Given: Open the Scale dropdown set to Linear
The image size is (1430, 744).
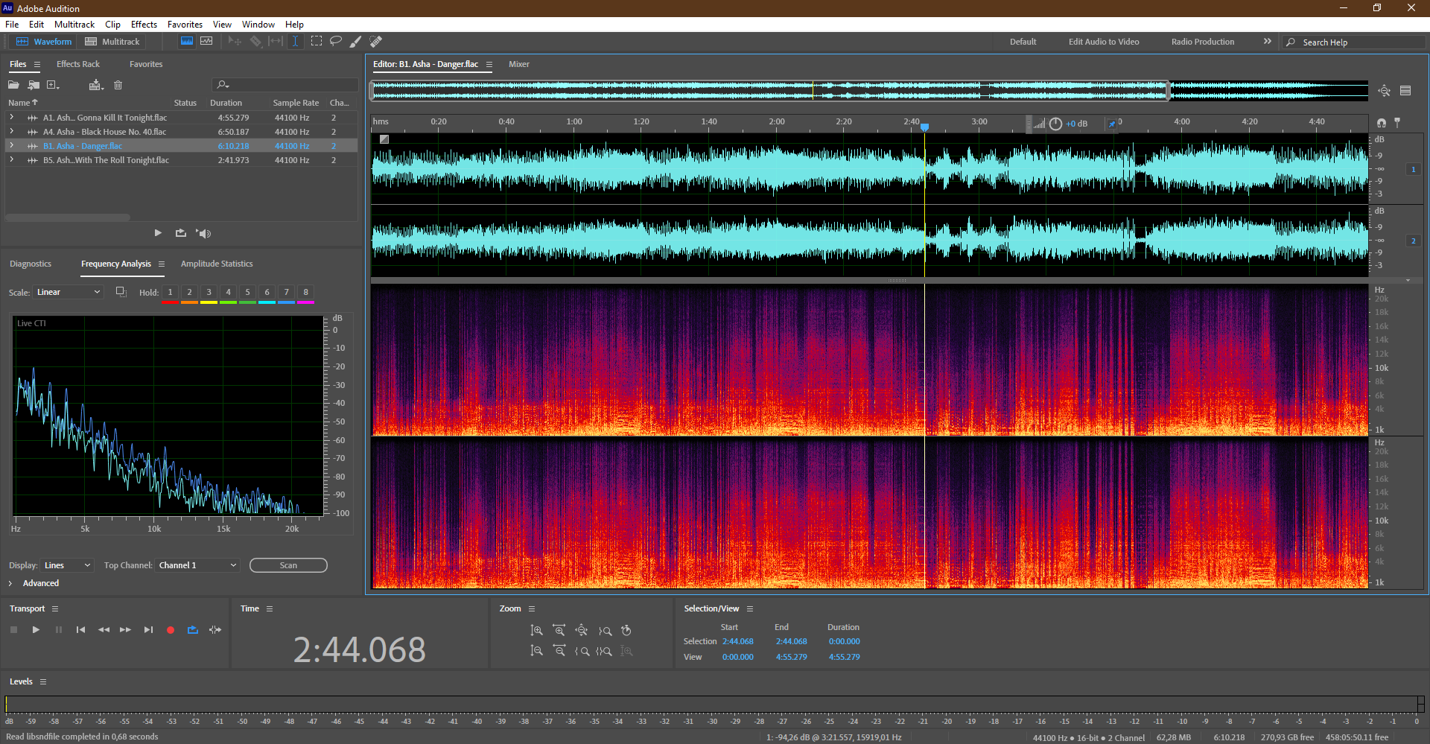Looking at the screenshot, I should pos(68,292).
